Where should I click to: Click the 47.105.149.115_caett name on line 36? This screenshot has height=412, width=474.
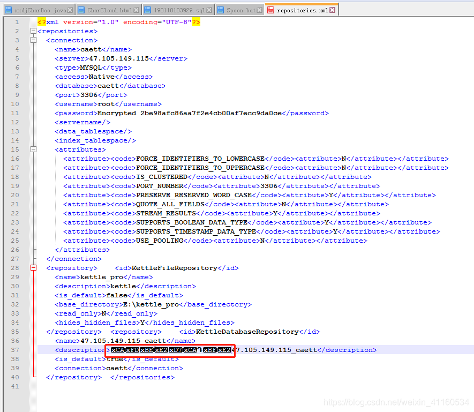point(123,341)
